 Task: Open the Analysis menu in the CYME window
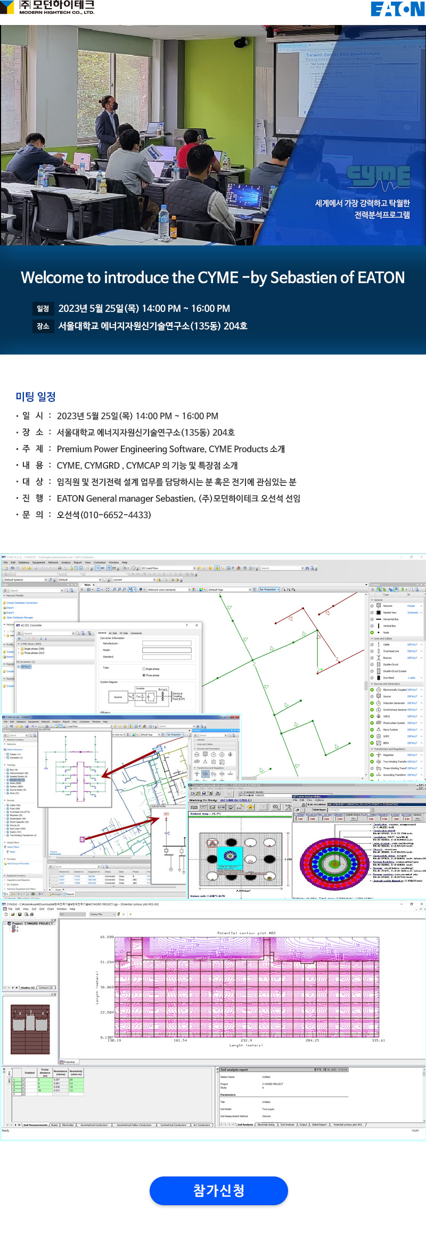coord(65,562)
